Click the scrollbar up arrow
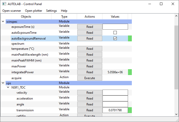 176,16
